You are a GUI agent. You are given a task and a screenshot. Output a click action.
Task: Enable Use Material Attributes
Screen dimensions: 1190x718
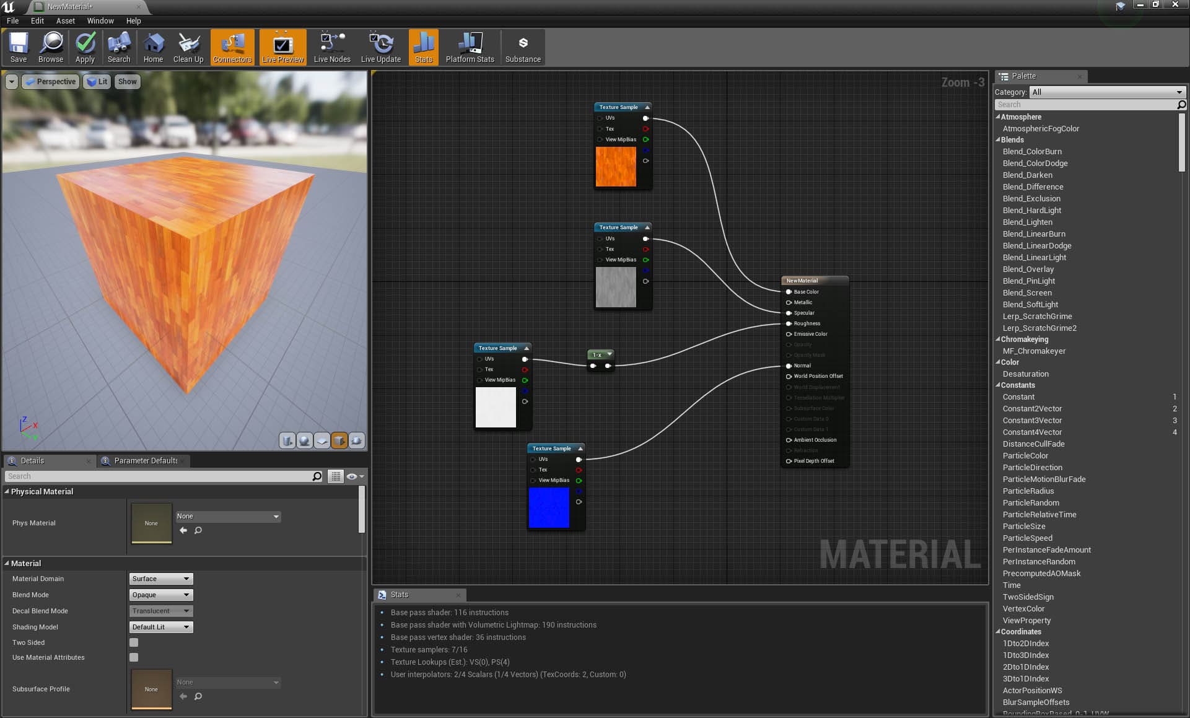pyautogui.click(x=134, y=657)
